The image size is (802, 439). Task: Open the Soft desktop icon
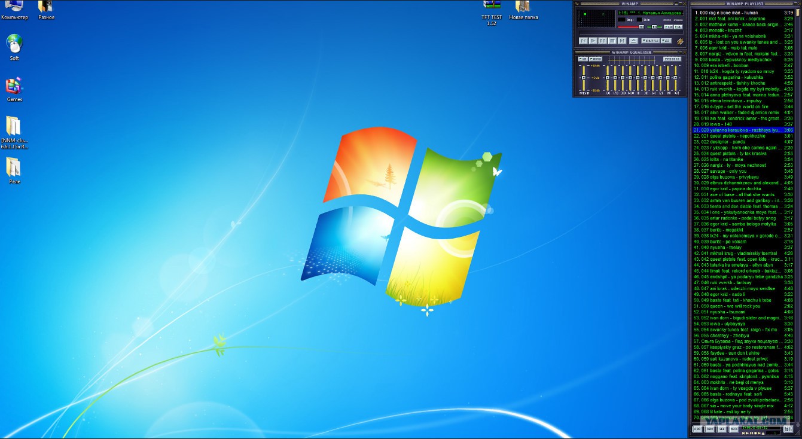(x=14, y=47)
